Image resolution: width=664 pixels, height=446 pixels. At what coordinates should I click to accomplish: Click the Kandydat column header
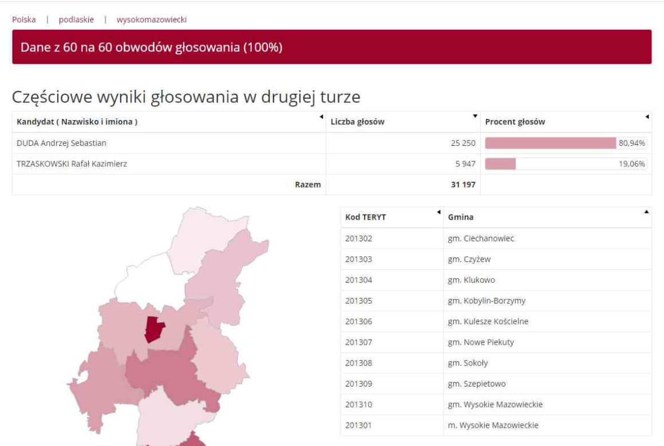click(169, 122)
